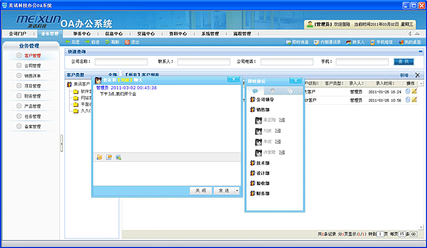Click note-with-pencil icon in chat toolbar

coord(109,157)
